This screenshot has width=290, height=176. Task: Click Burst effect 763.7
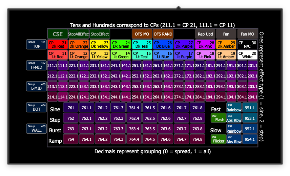tap(182, 129)
